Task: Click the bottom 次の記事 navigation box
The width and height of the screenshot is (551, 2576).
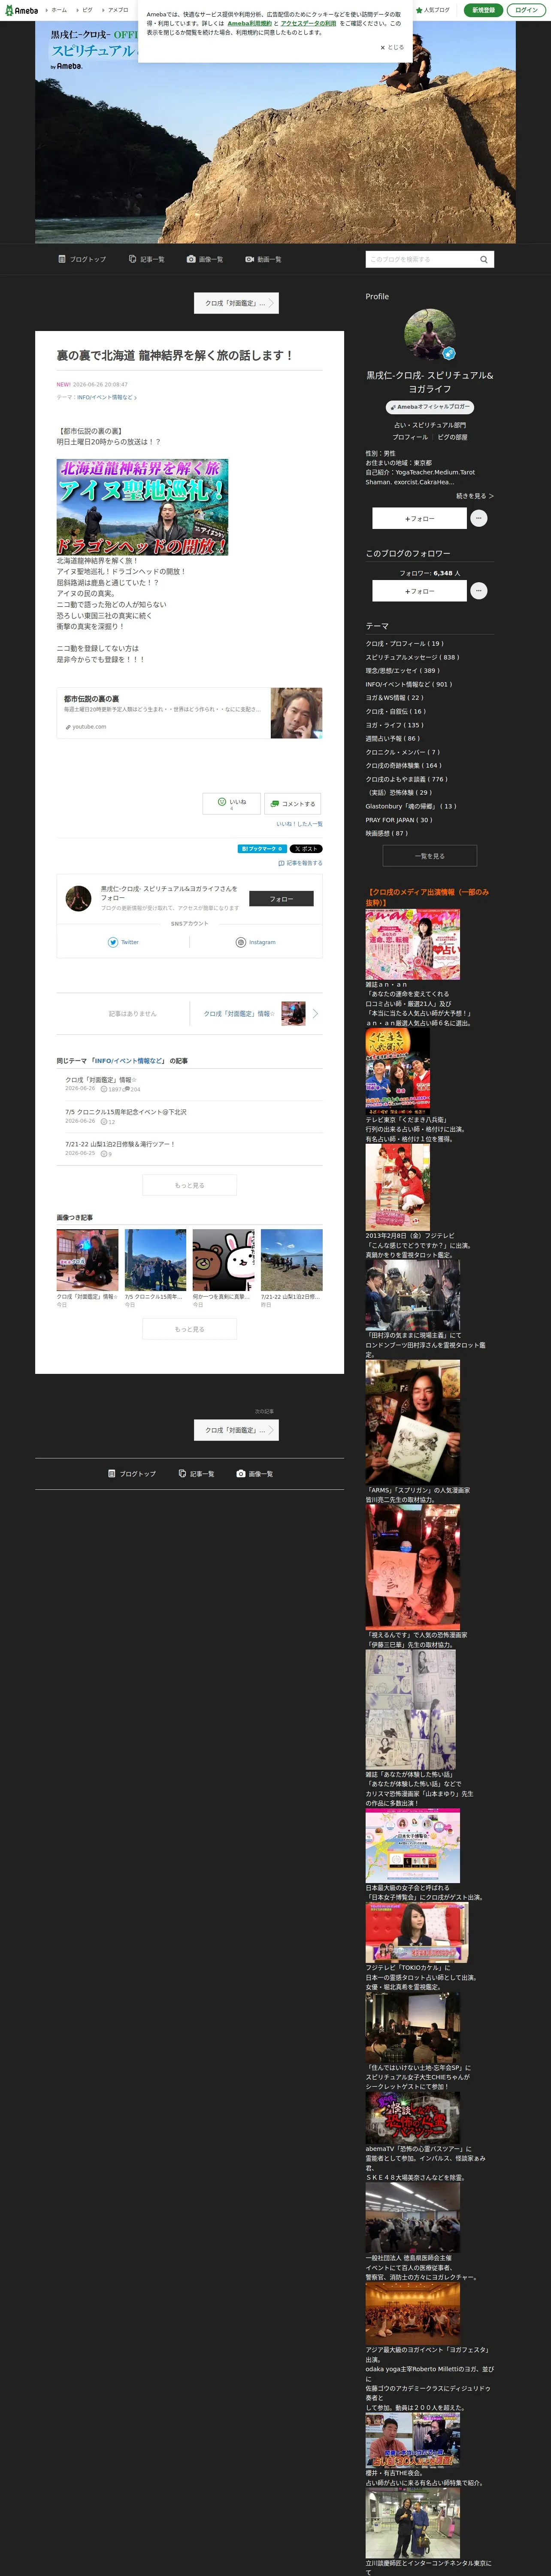Action: (x=236, y=1430)
